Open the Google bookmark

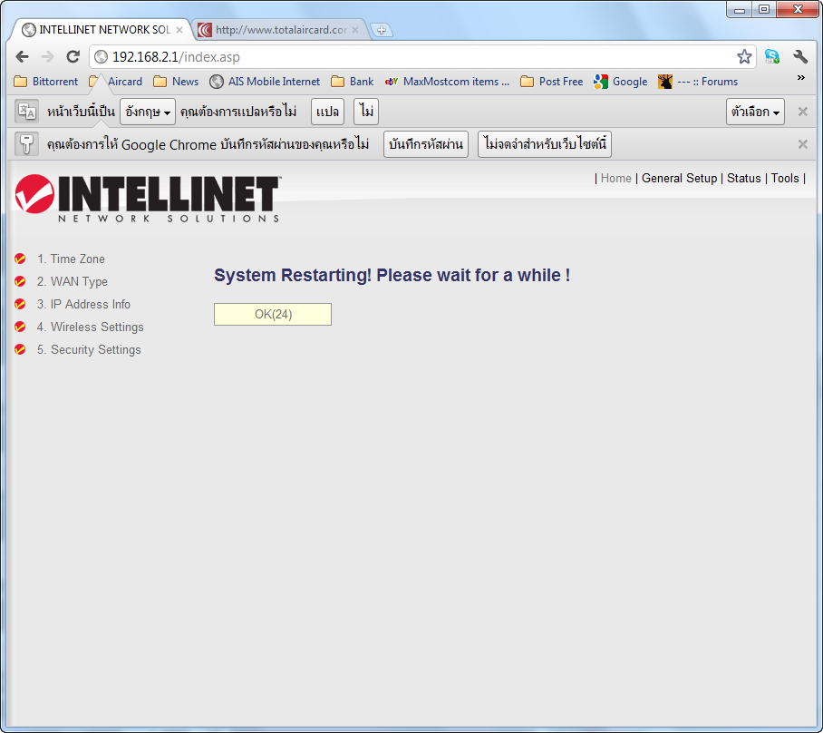click(x=620, y=82)
